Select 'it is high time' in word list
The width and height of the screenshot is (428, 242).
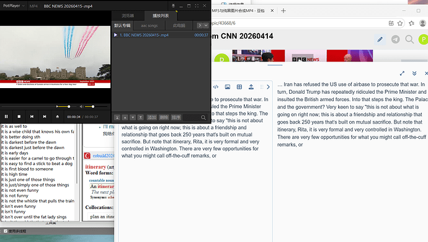click(x=15, y=174)
